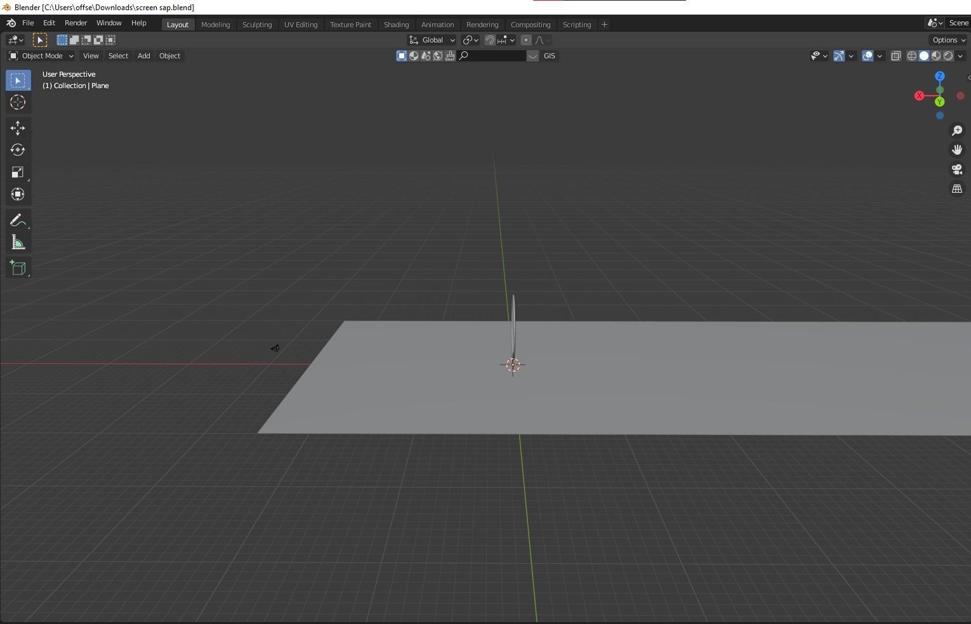971x624 pixels.
Task: Activate the 3D Cursor tool
Action: pos(18,102)
